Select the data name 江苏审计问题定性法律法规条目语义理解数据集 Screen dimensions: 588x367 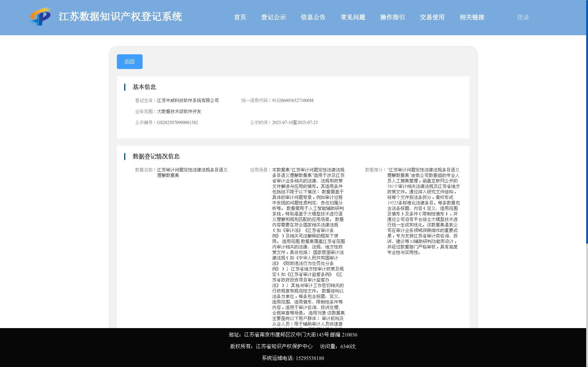pyautogui.click(x=192, y=172)
